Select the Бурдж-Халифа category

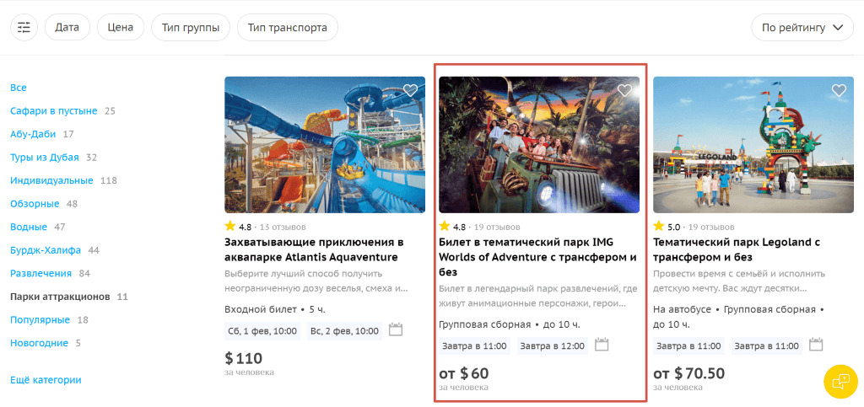coord(46,250)
